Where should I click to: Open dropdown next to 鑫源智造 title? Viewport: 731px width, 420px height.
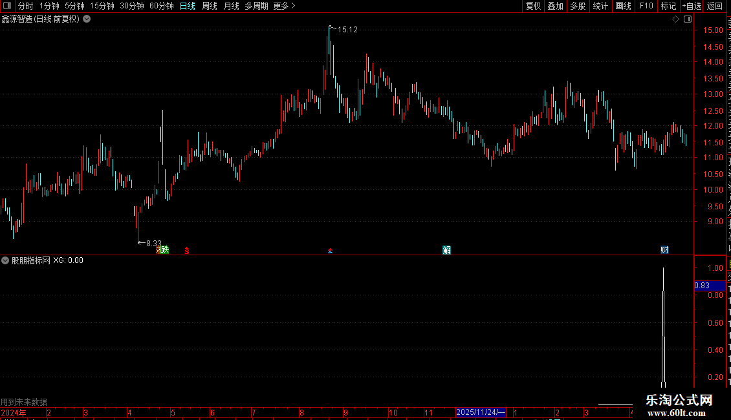tap(87, 19)
